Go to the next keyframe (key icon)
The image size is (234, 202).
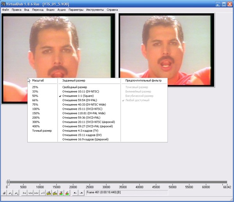point(55,193)
